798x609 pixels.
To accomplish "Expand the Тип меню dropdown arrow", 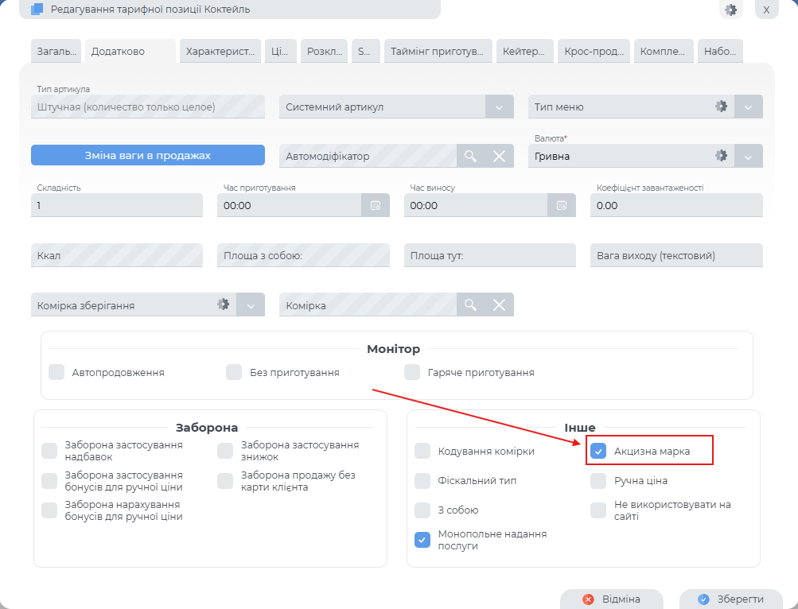I will [x=749, y=107].
